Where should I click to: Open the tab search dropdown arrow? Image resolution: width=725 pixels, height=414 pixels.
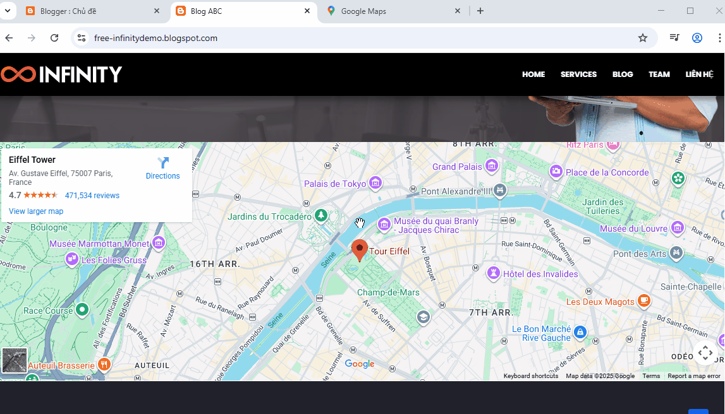click(x=8, y=11)
